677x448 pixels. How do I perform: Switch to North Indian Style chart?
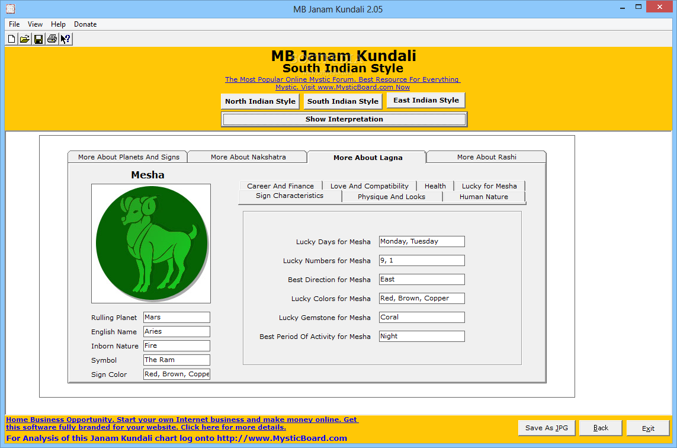260,101
